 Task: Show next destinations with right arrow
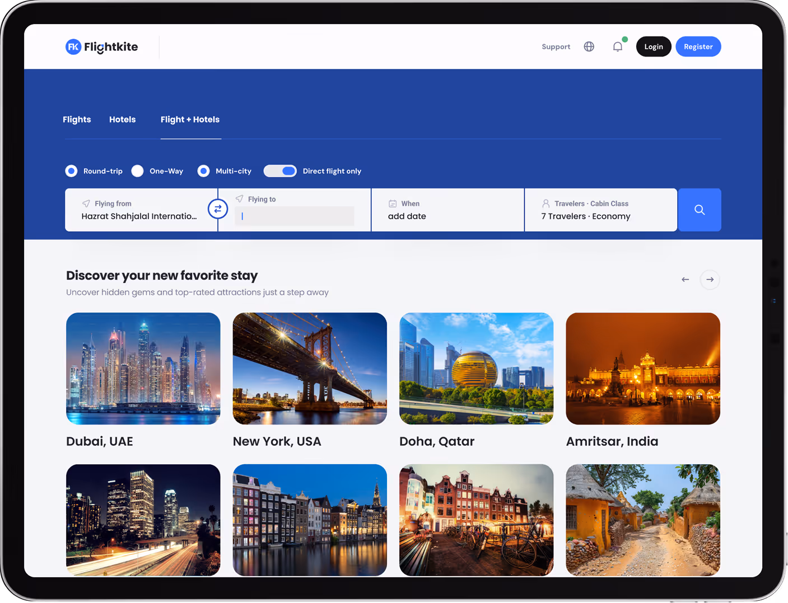pyautogui.click(x=710, y=280)
